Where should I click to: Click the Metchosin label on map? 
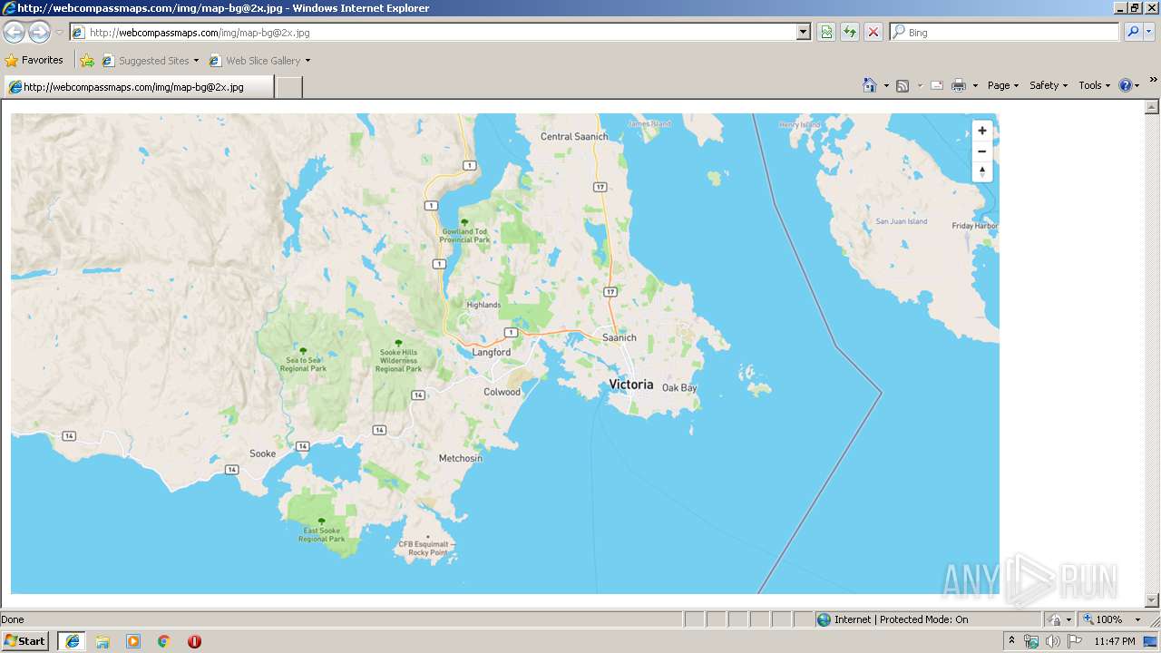coord(461,458)
